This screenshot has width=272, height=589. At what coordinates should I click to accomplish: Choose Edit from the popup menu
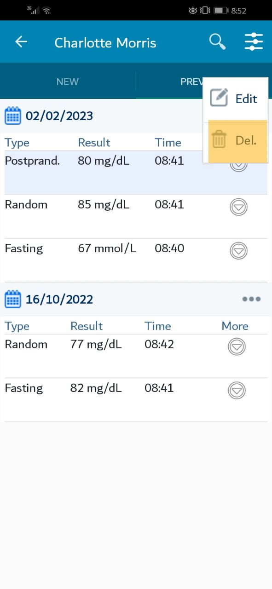click(235, 98)
